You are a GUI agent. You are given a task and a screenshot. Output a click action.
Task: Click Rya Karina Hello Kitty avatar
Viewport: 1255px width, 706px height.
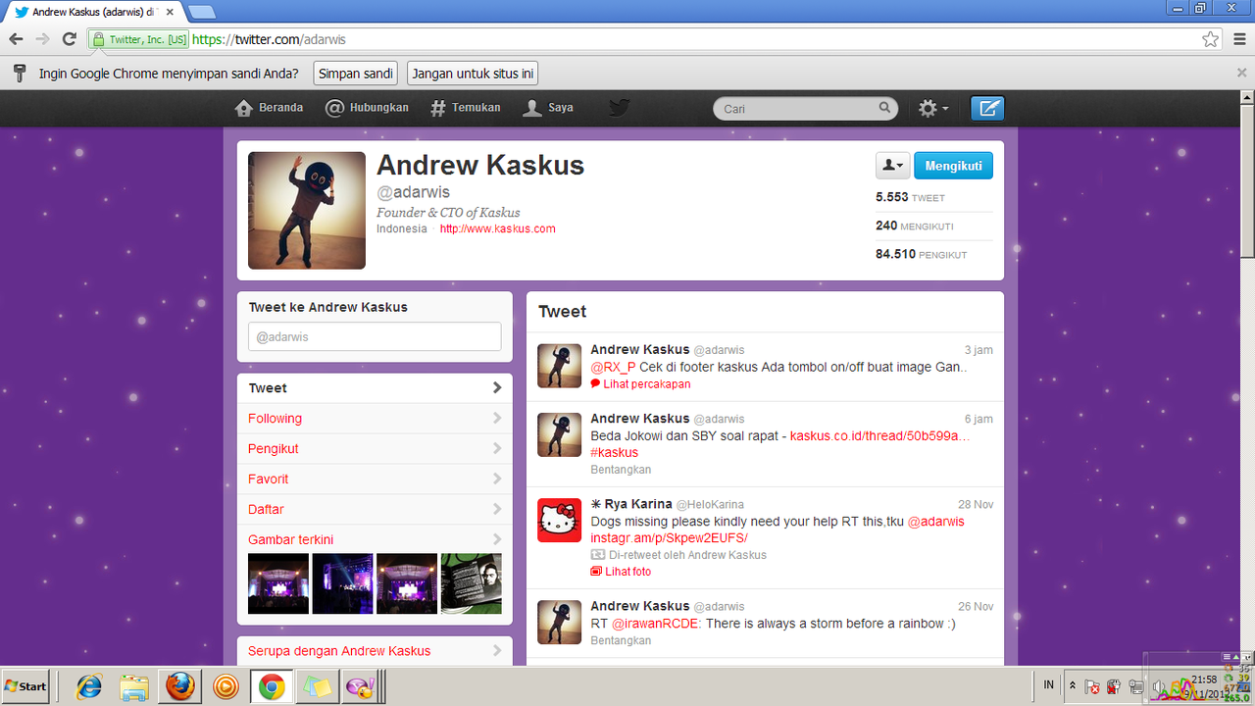[560, 520]
